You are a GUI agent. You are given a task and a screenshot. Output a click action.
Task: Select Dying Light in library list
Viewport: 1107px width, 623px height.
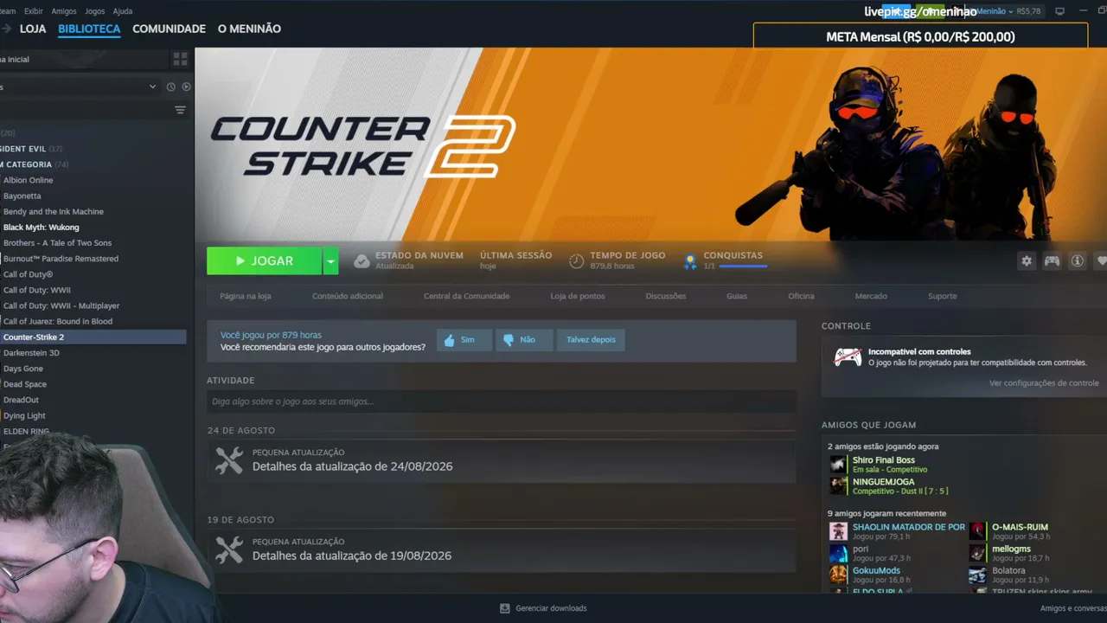(24, 416)
